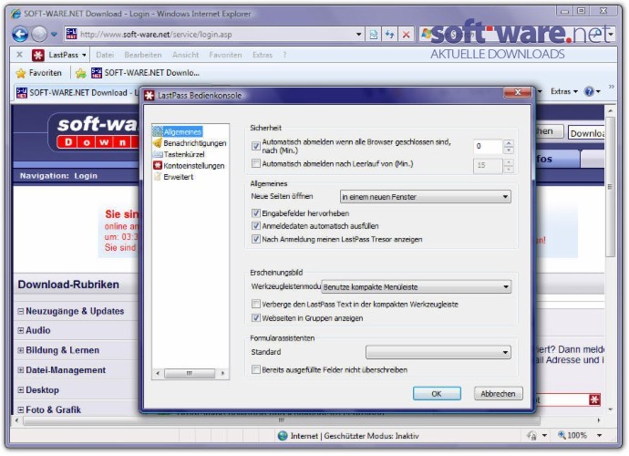629x456 pixels.
Task: Select the SOFT-WARE.NET Download browser tab
Action: click(77, 93)
